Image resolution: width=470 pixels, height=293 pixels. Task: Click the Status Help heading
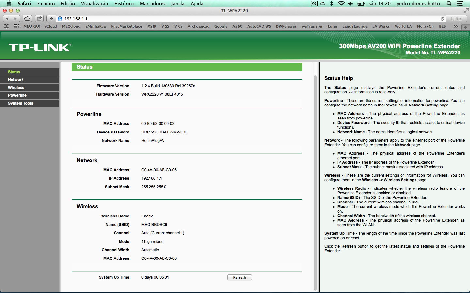click(339, 78)
